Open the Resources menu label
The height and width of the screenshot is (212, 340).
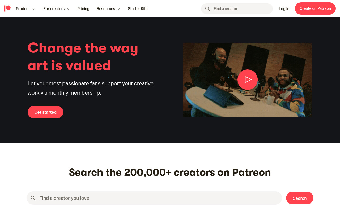point(106,9)
